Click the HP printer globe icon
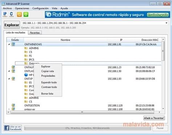 26,75
